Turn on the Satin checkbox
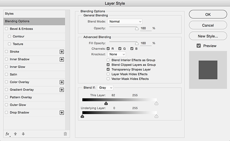Image resolution: width=230 pixels, height=141 pixels. tap(7, 74)
